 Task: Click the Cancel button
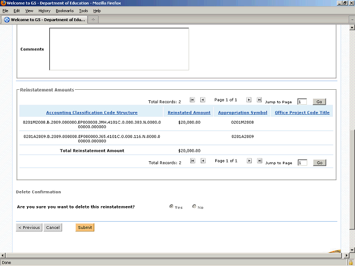click(x=53, y=227)
